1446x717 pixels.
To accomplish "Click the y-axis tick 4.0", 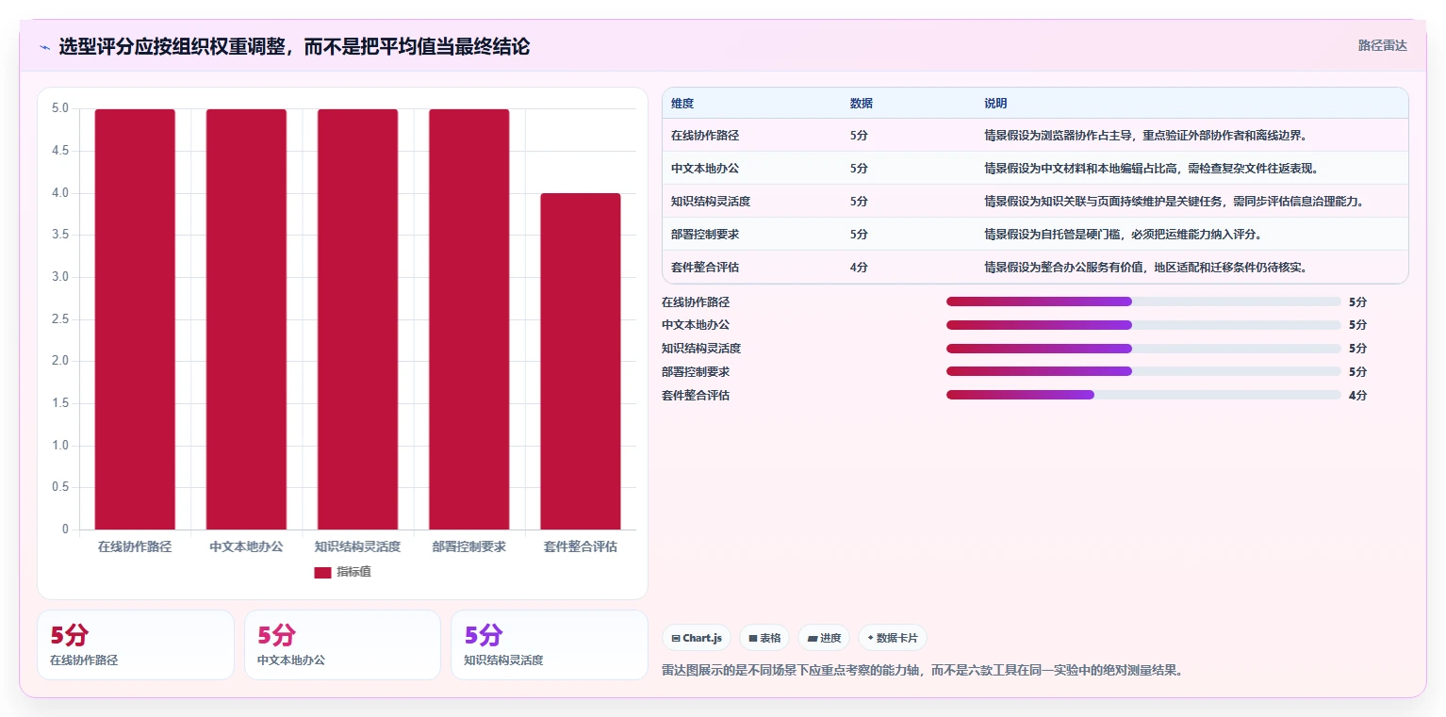I will tap(60, 193).
